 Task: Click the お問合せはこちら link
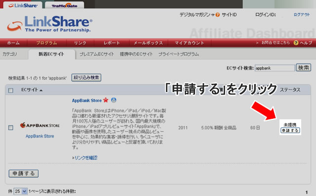tap(276, 43)
